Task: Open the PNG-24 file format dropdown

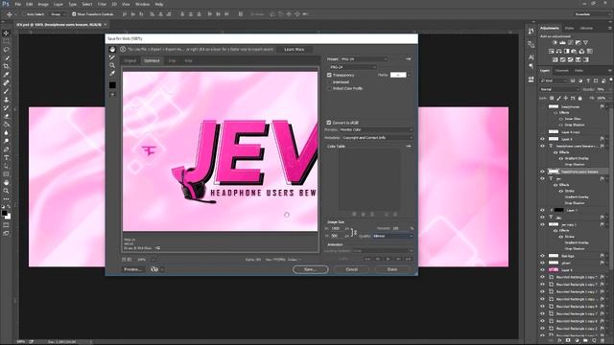Action: tap(352, 67)
